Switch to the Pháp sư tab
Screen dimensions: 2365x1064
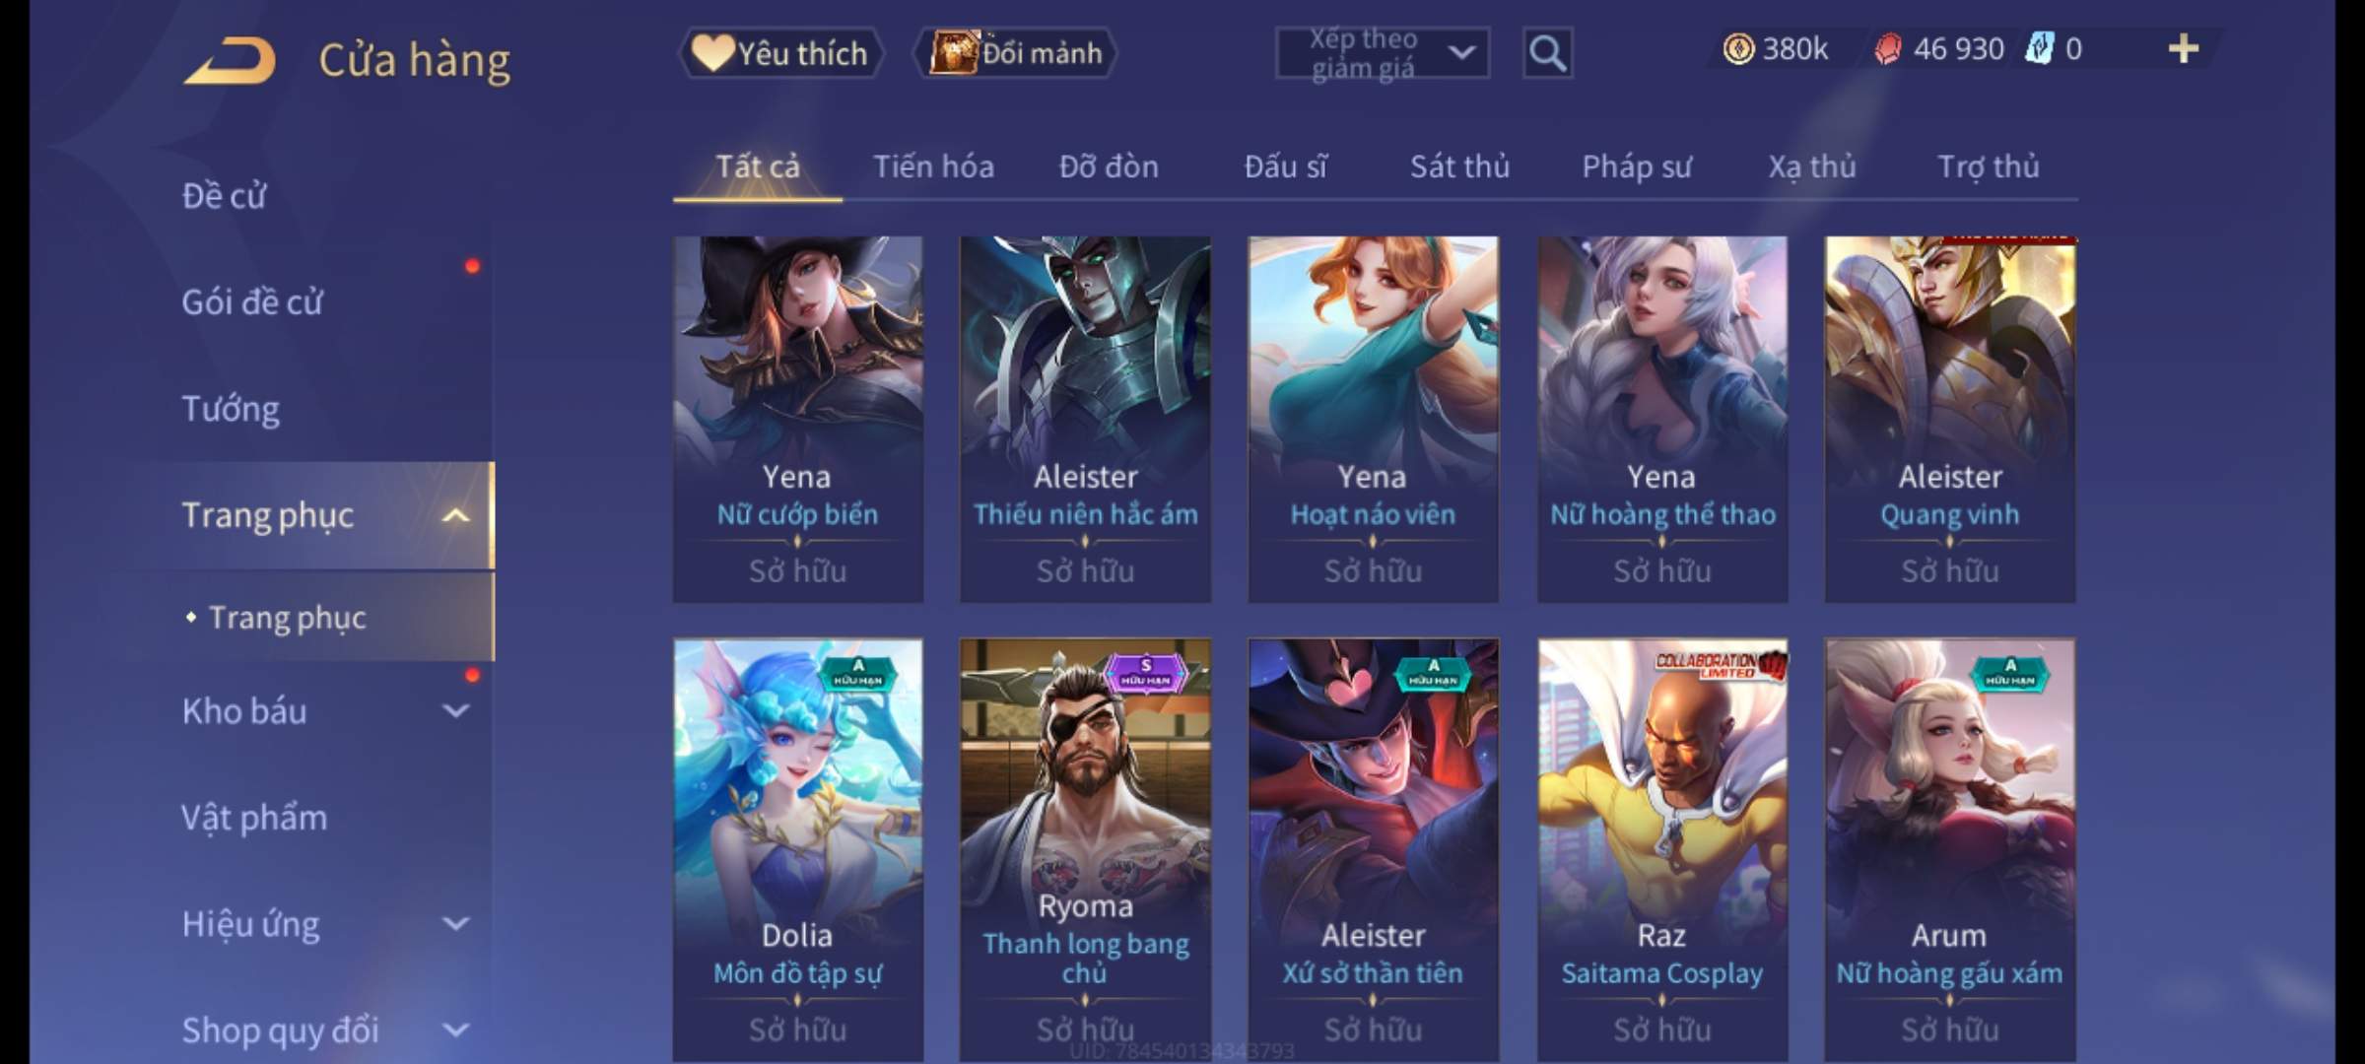tap(1636, 166)
